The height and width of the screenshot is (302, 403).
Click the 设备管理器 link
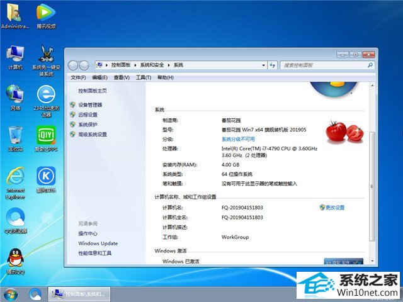click(90, 105)
